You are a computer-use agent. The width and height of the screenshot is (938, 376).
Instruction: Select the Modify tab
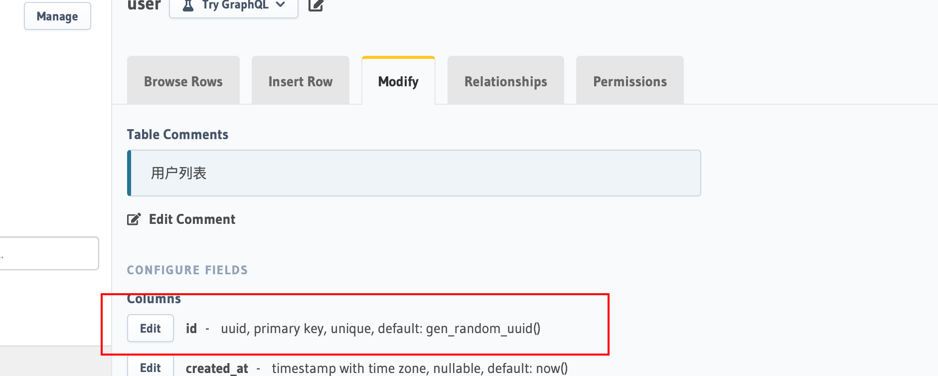398,81
